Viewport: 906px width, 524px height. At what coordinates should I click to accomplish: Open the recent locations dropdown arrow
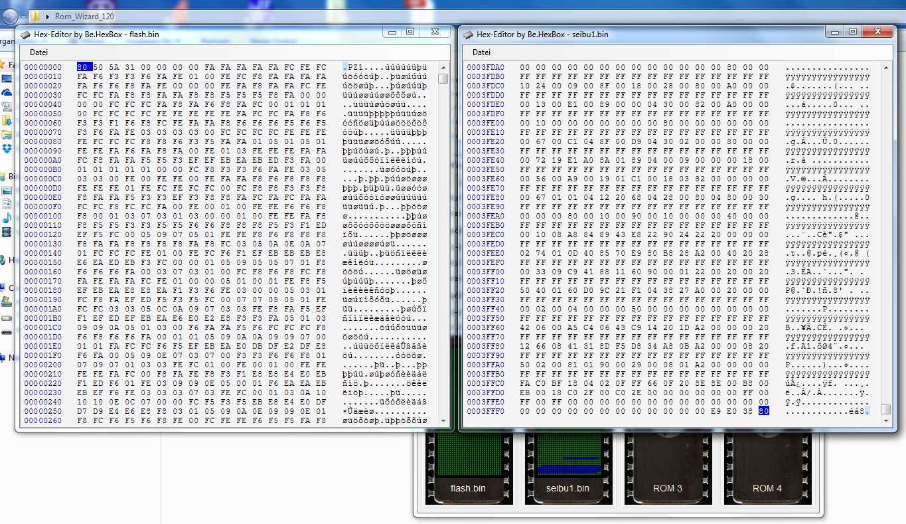(23, 16)
